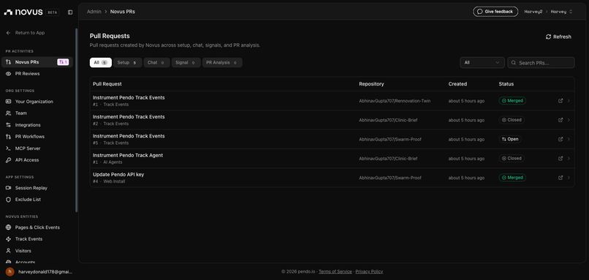The width and height of the screenshot is (589, 280).
Task: Click the Pull Request column header
Action: pos(107,84)
